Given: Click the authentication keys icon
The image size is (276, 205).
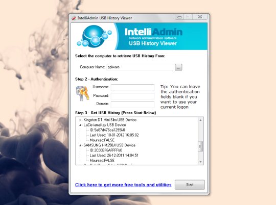Looking at the screenshot, I should point(83,93).
